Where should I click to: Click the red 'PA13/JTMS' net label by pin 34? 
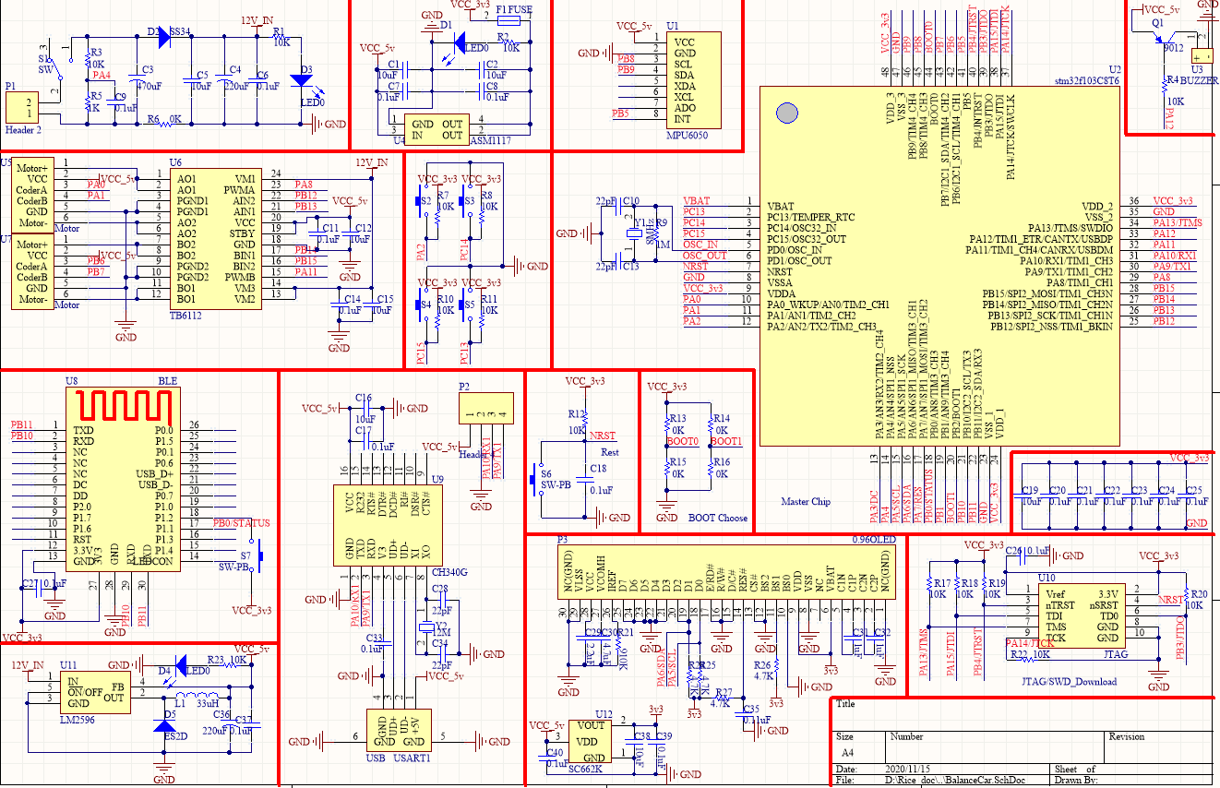(x=1178, y=222)
